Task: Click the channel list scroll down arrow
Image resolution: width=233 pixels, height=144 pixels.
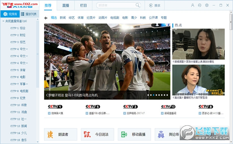Action: coord(38,142)
